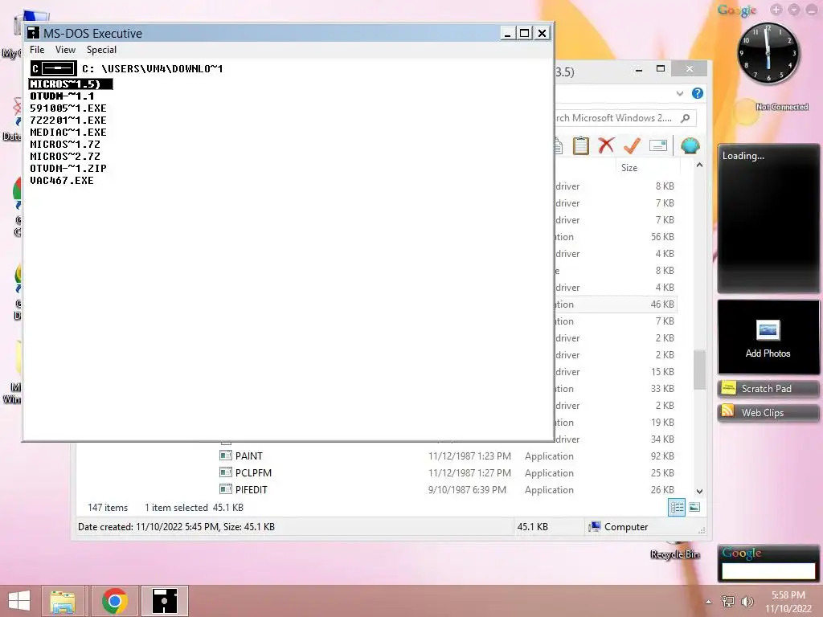Open the Scratch Pad gadget
The width and height of the screenshot is (823, 617).
768,389
